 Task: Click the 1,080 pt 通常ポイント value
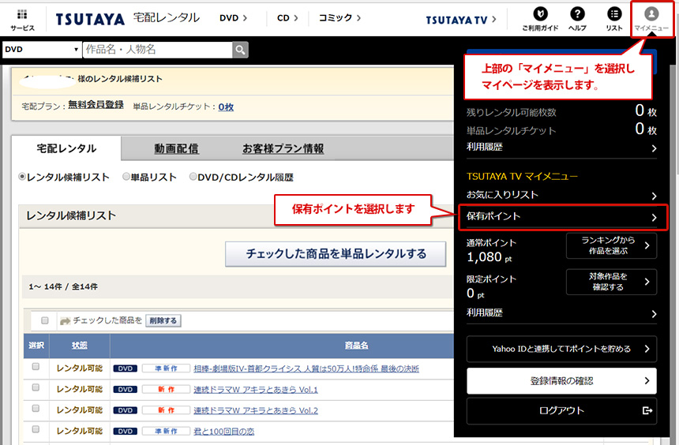click(490, 257)
